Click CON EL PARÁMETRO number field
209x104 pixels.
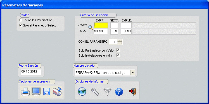pos(113,42)
